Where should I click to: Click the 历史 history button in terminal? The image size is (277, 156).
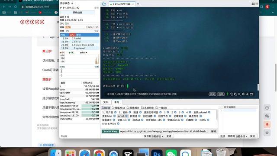(213, 94)
